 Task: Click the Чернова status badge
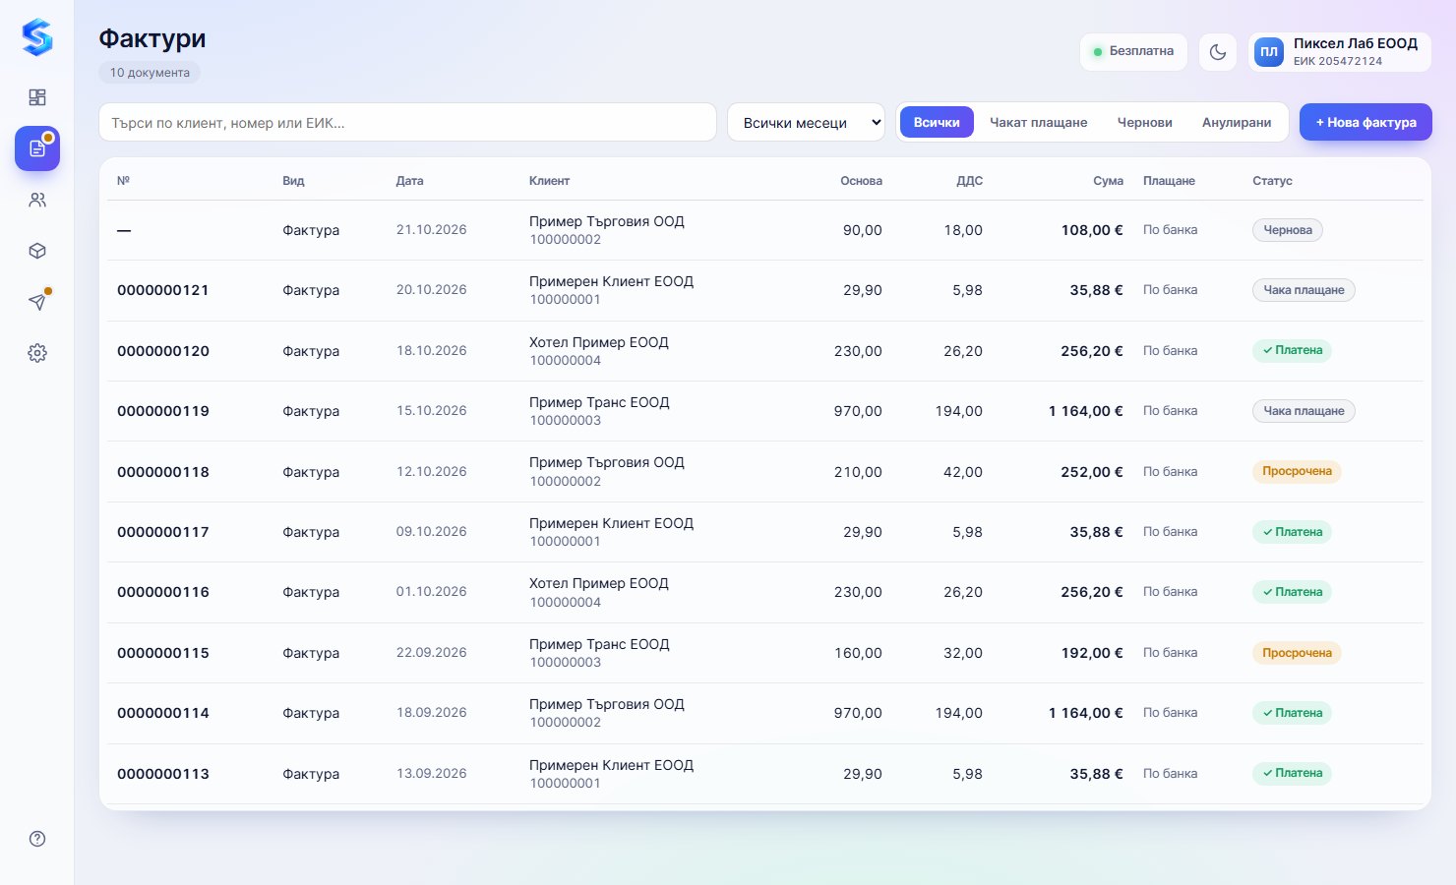[x=1288, y=230]
